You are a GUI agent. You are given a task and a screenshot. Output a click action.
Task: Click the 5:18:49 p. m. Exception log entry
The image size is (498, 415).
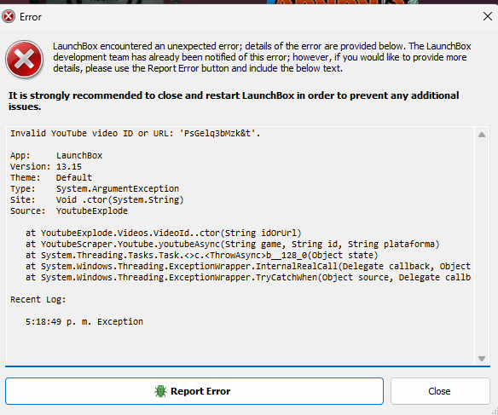click(x=84, y=322)
